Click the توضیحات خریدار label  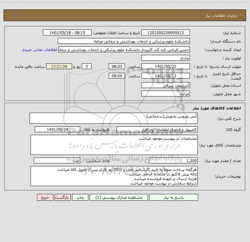pyautogui.click(x=228, y=176)
